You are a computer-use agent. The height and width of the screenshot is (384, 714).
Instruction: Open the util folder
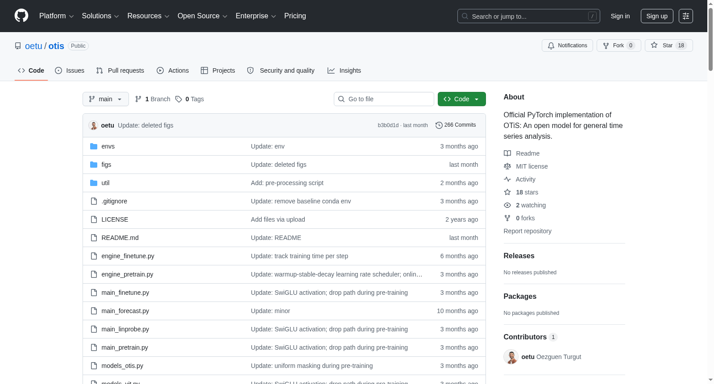point(105,183)
